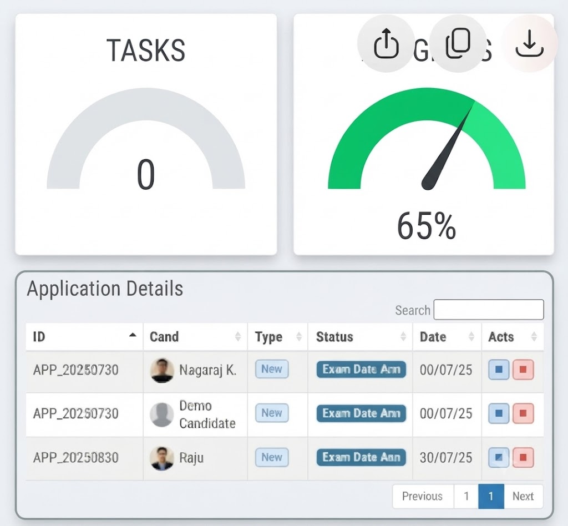Screen dimensions: 568x526
Task: Select the white non-highlighted page 1 button
Action: pyautogui.click(x=466, y=496)
